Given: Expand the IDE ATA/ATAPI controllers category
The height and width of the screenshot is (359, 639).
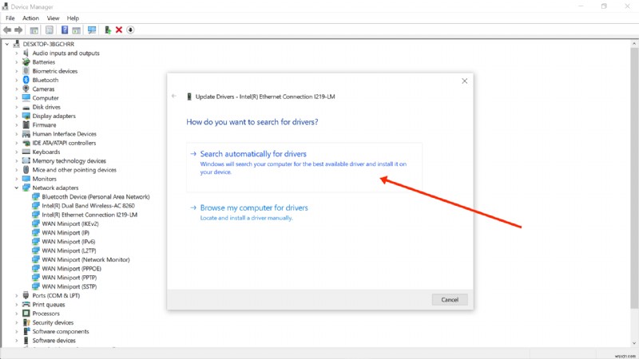Looking at the screenshot, I should pos(16,143).
